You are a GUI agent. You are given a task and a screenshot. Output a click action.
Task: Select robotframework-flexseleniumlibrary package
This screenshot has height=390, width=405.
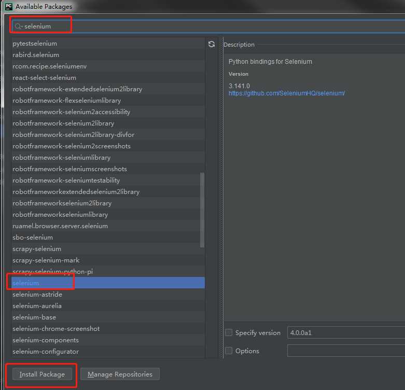(x=108, y=101)
